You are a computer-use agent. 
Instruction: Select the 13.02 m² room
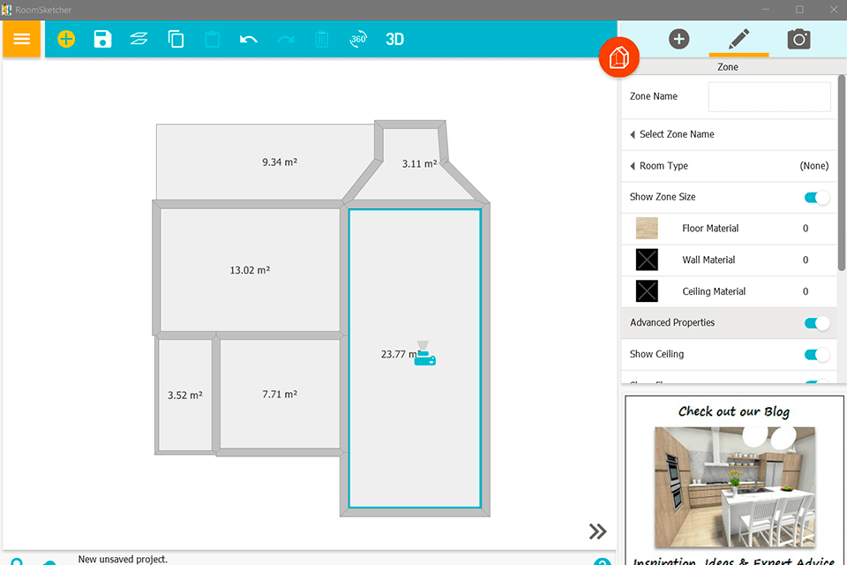(x=250, y=270)
